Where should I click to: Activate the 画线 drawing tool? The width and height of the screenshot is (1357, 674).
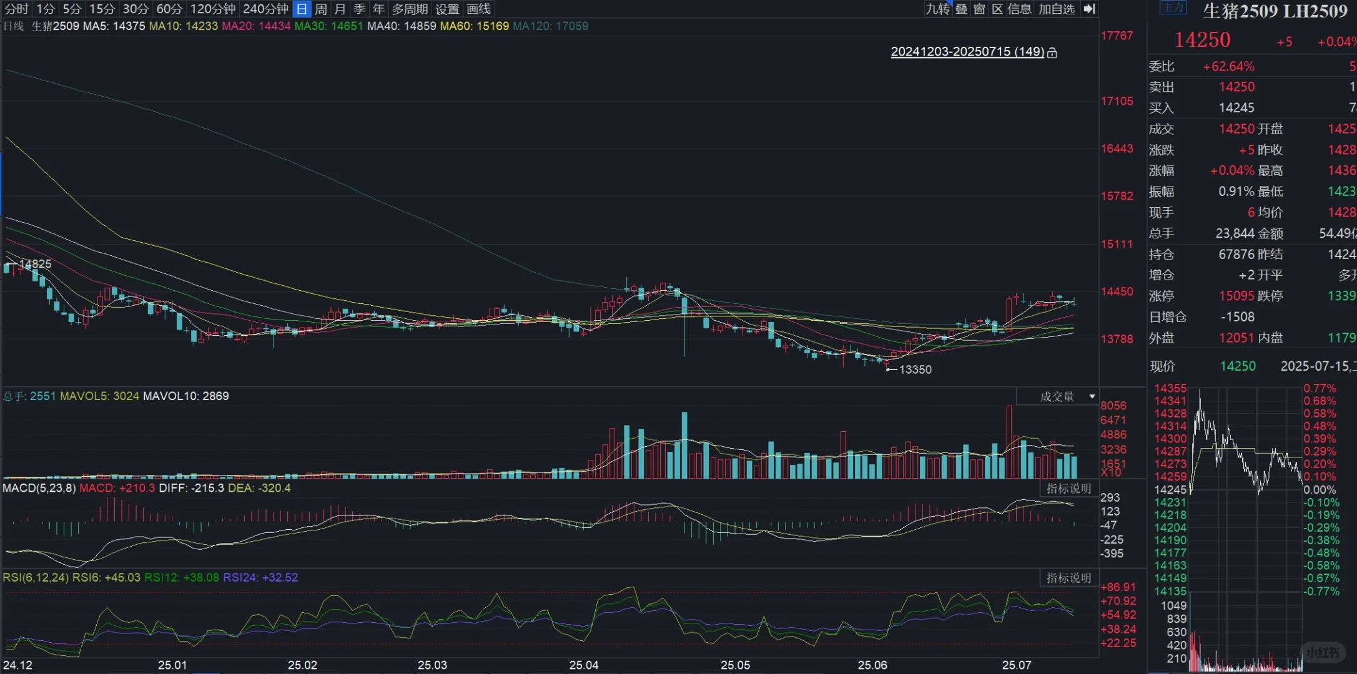point(479,9)
